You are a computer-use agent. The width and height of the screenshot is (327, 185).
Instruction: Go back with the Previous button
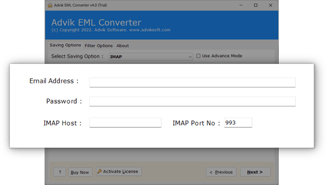[x=221, y=172]
